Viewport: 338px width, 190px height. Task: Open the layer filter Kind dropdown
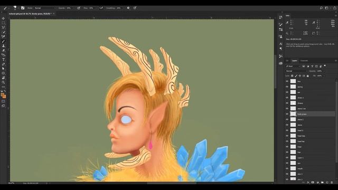tap(293, 66)
